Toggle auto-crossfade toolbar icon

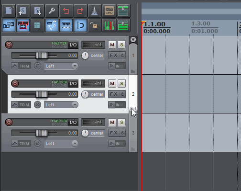pos(9,25)
